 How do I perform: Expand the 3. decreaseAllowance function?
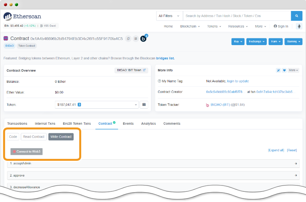153,187
